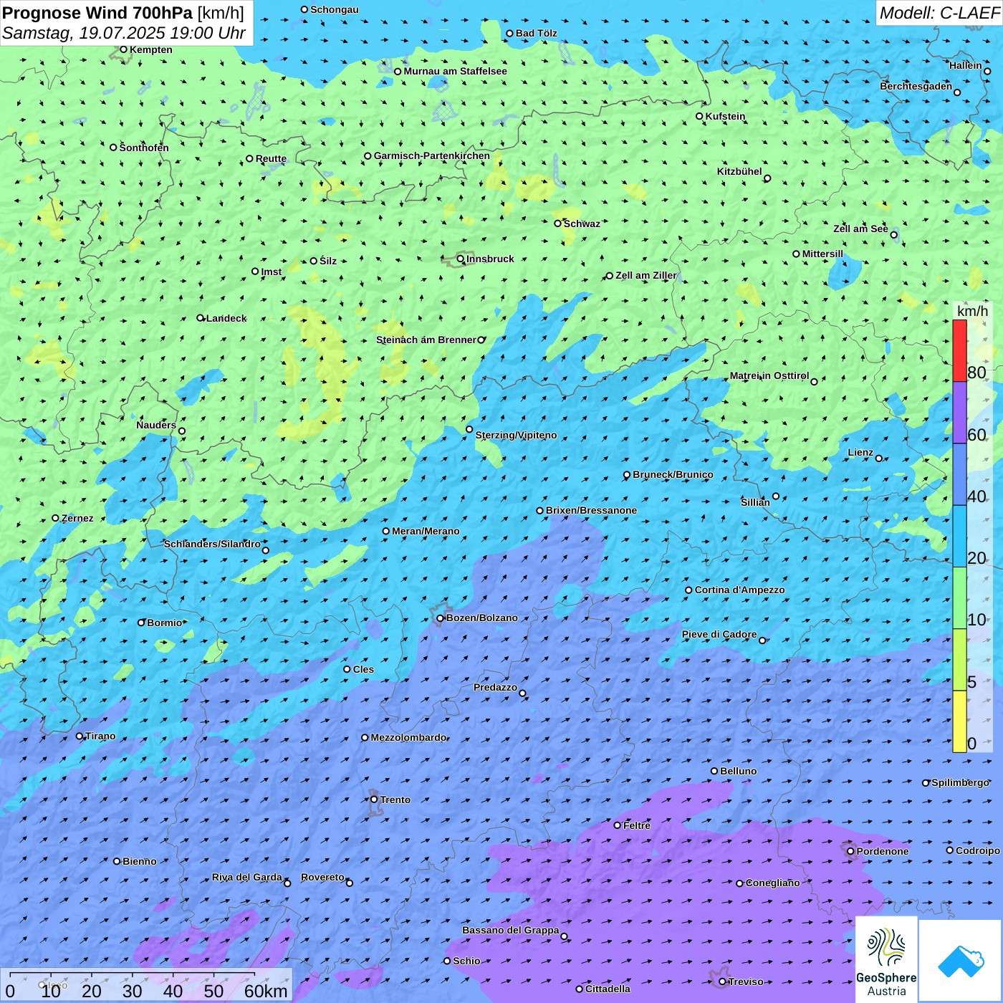Click the Trento city marker
Viewport: 1003px width, 1003px height.
click(x=374, y=800)
